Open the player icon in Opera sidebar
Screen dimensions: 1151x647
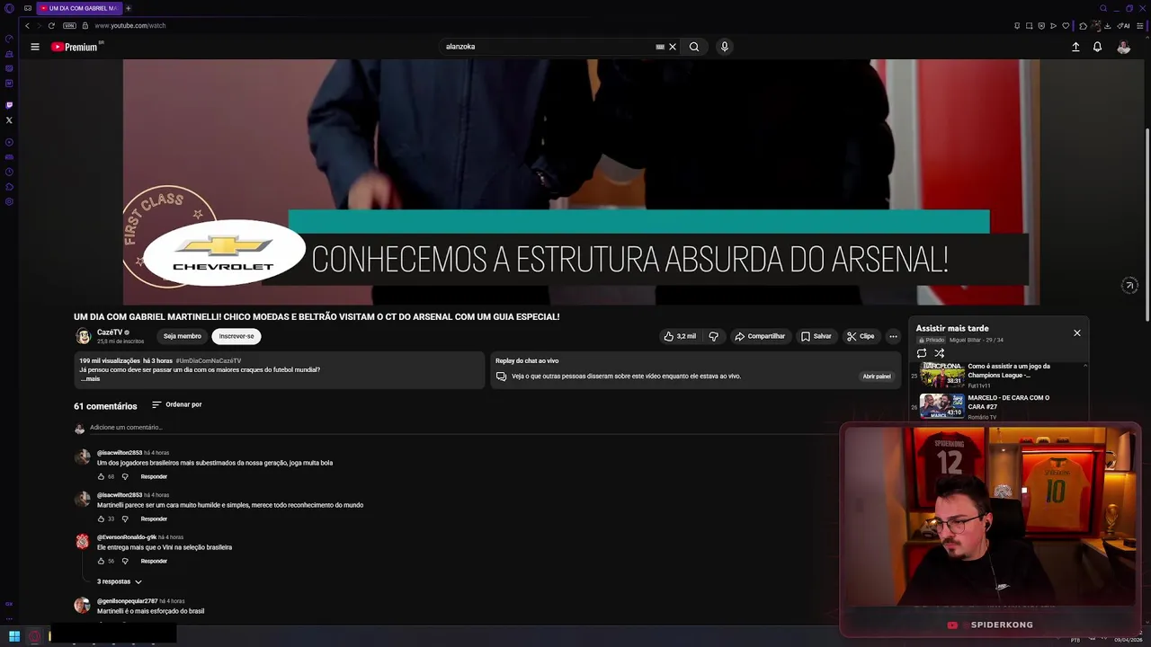pos(9,142)
